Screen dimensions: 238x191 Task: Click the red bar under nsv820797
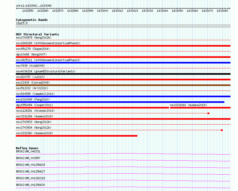[123, 80]
